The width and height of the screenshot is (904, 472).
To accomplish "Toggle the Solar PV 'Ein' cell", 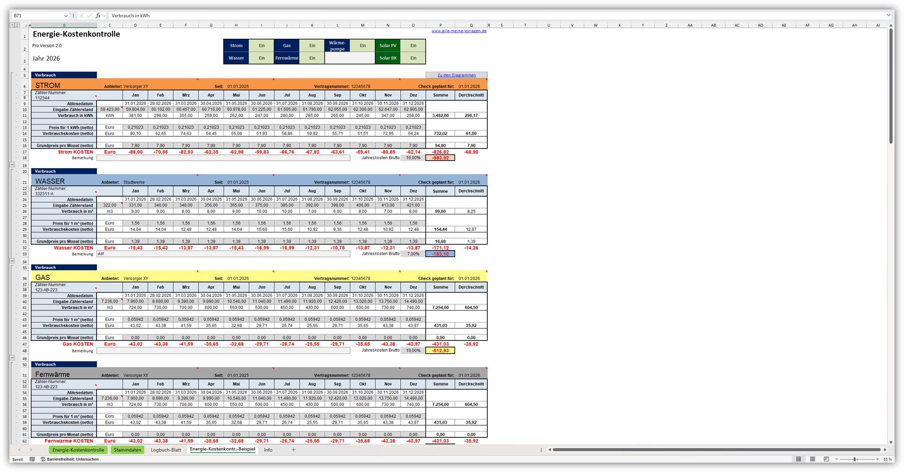I will pyautogui.click(x=413, y=45).
